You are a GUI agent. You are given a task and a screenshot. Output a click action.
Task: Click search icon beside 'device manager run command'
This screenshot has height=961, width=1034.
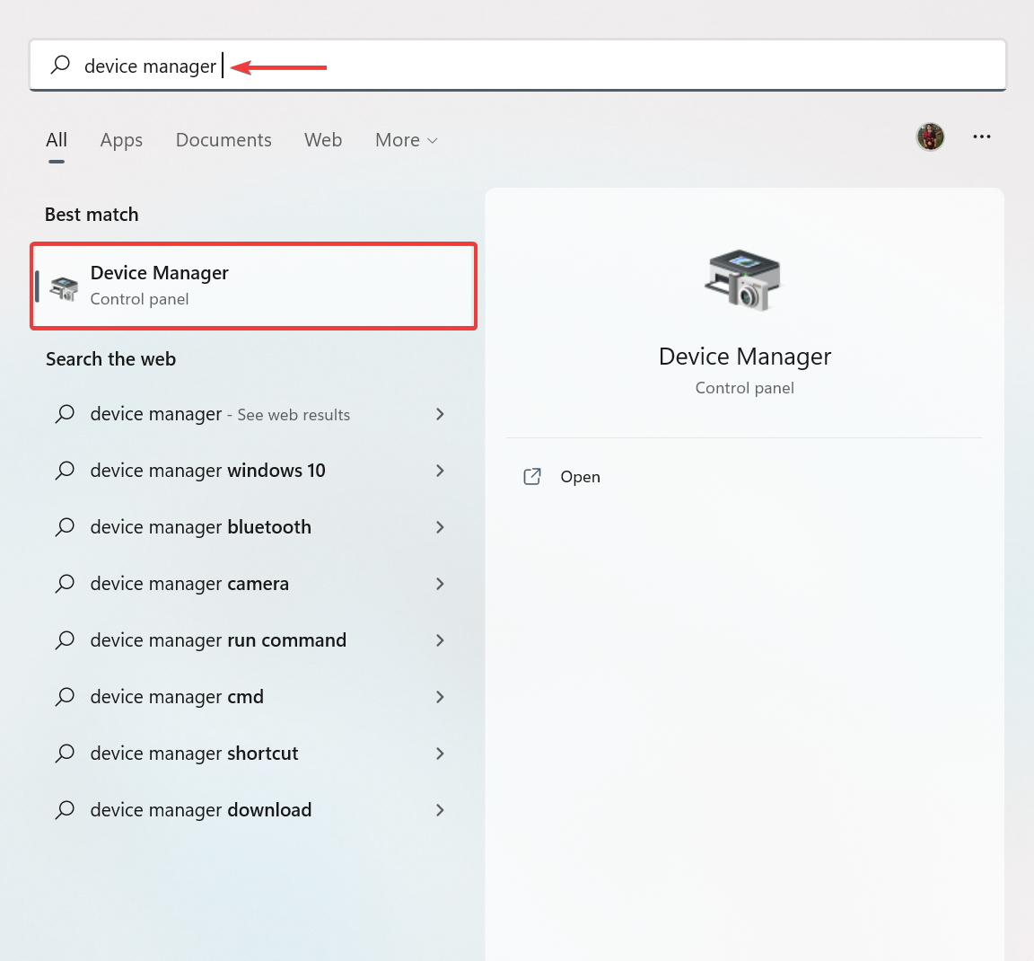tap(65, 640)
